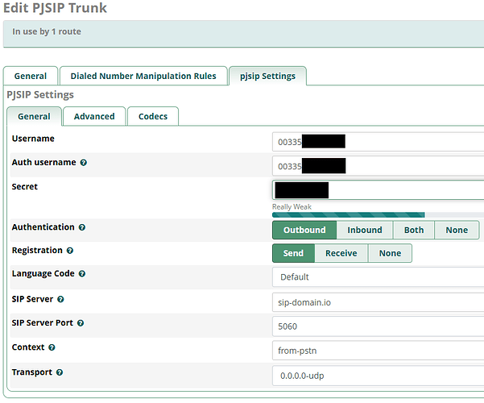Click SIP Server Port help icon
Screen dimensions: 484x403
(81, 323)
